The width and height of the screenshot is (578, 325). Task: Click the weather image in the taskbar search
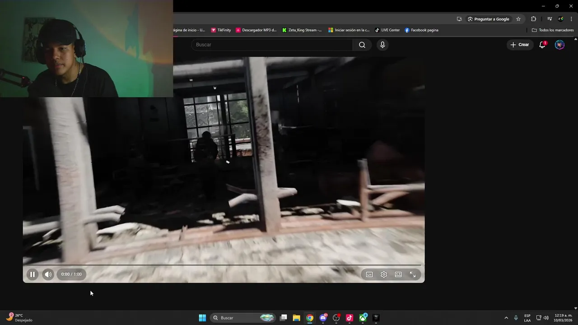(267, 318)
